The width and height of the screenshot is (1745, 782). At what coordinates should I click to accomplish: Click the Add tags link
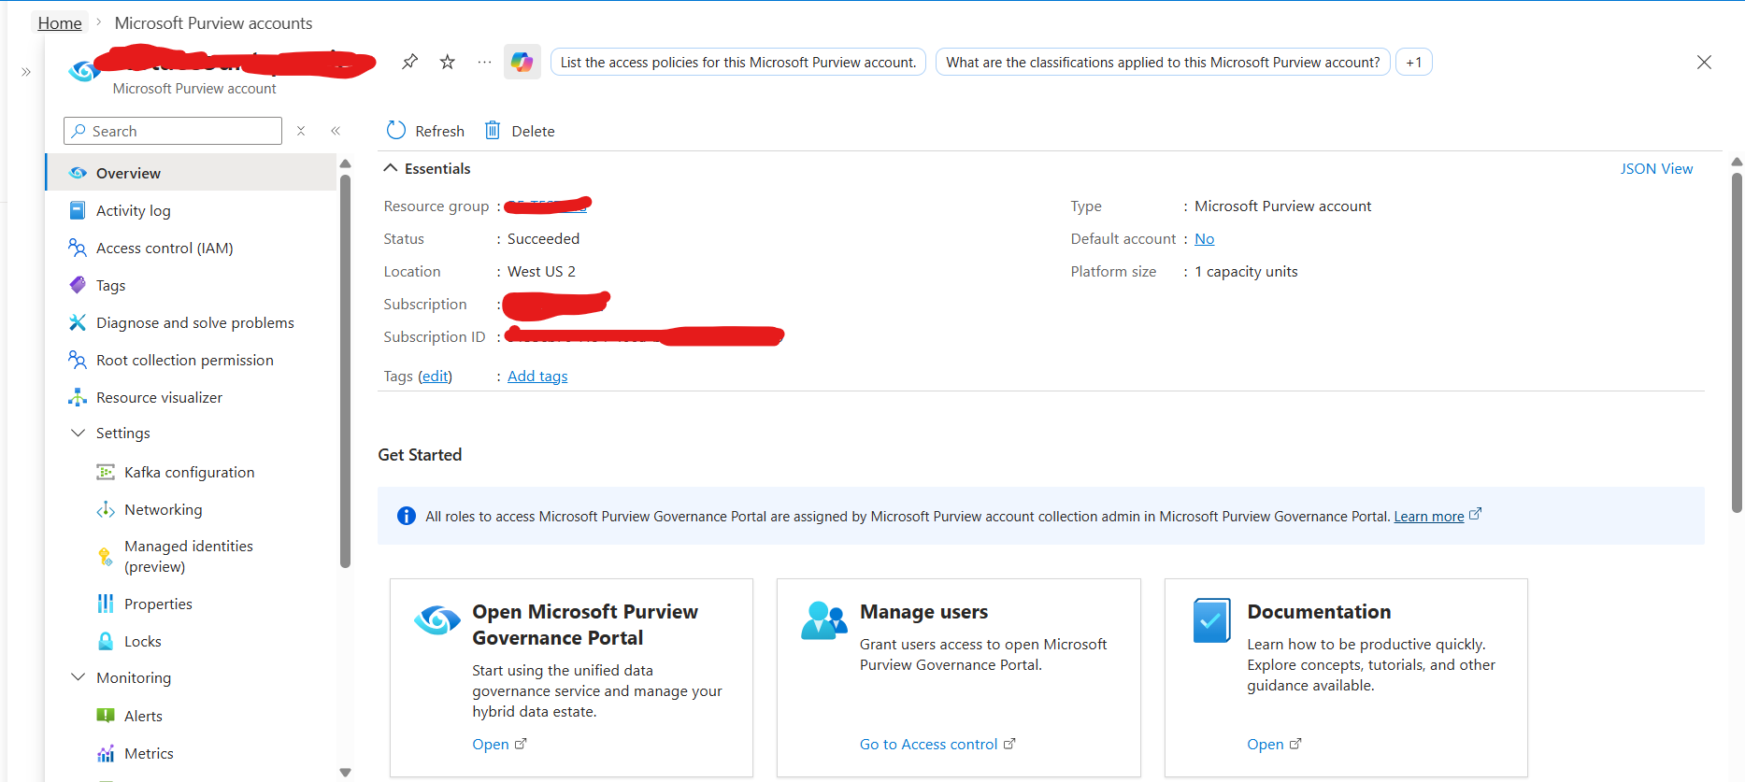(537, 376)
